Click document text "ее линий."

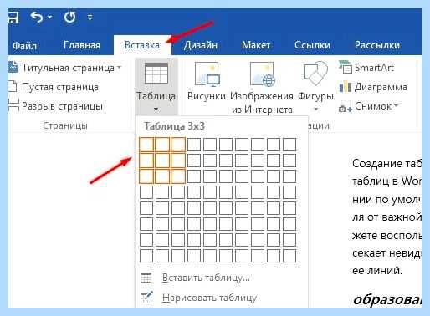377,271
